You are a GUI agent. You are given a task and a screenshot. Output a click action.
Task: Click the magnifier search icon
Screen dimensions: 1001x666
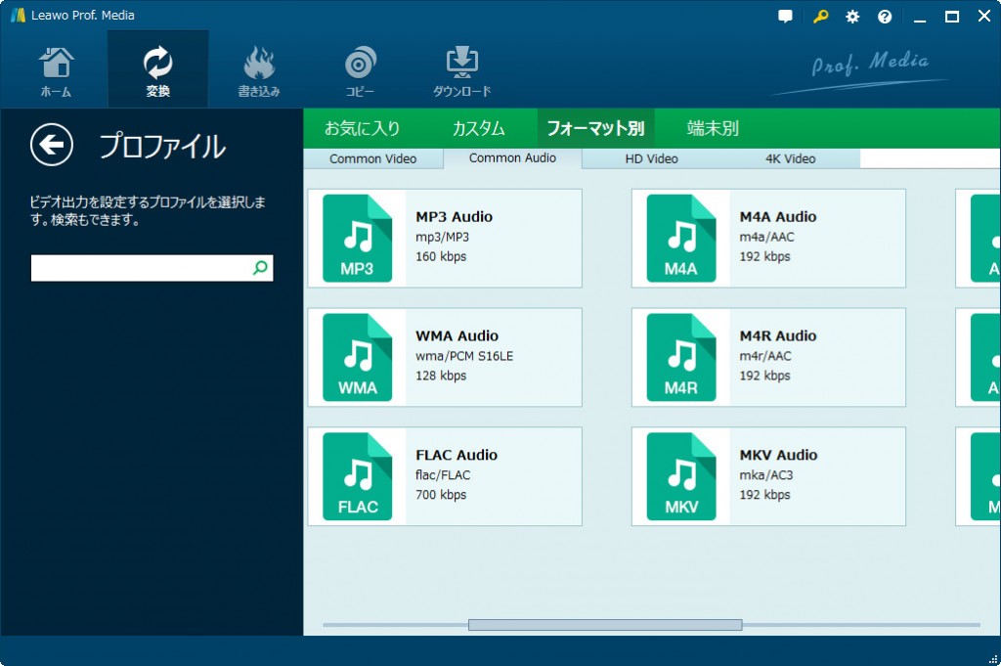pyautogui.click(x=260, y=268)
